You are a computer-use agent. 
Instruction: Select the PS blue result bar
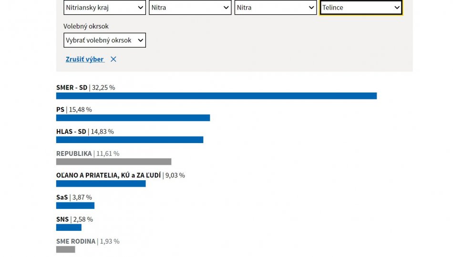tap(133, 118)
